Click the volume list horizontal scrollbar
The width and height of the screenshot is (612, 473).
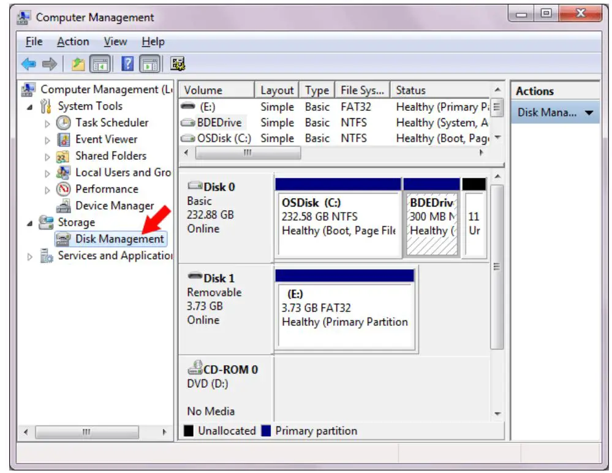pyautogui.click(x=247, y=152)
